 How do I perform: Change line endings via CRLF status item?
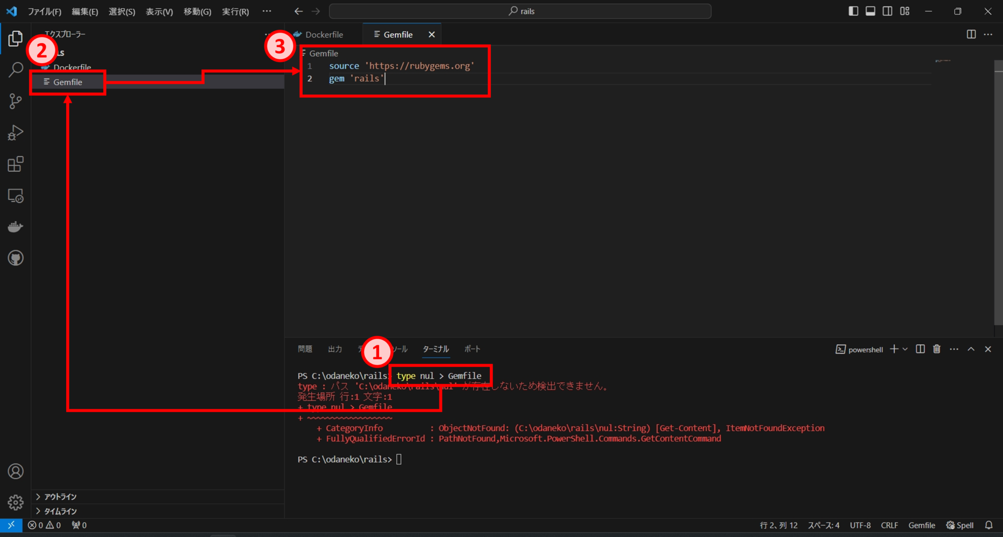pyautogui.click(x=889, y=525)
